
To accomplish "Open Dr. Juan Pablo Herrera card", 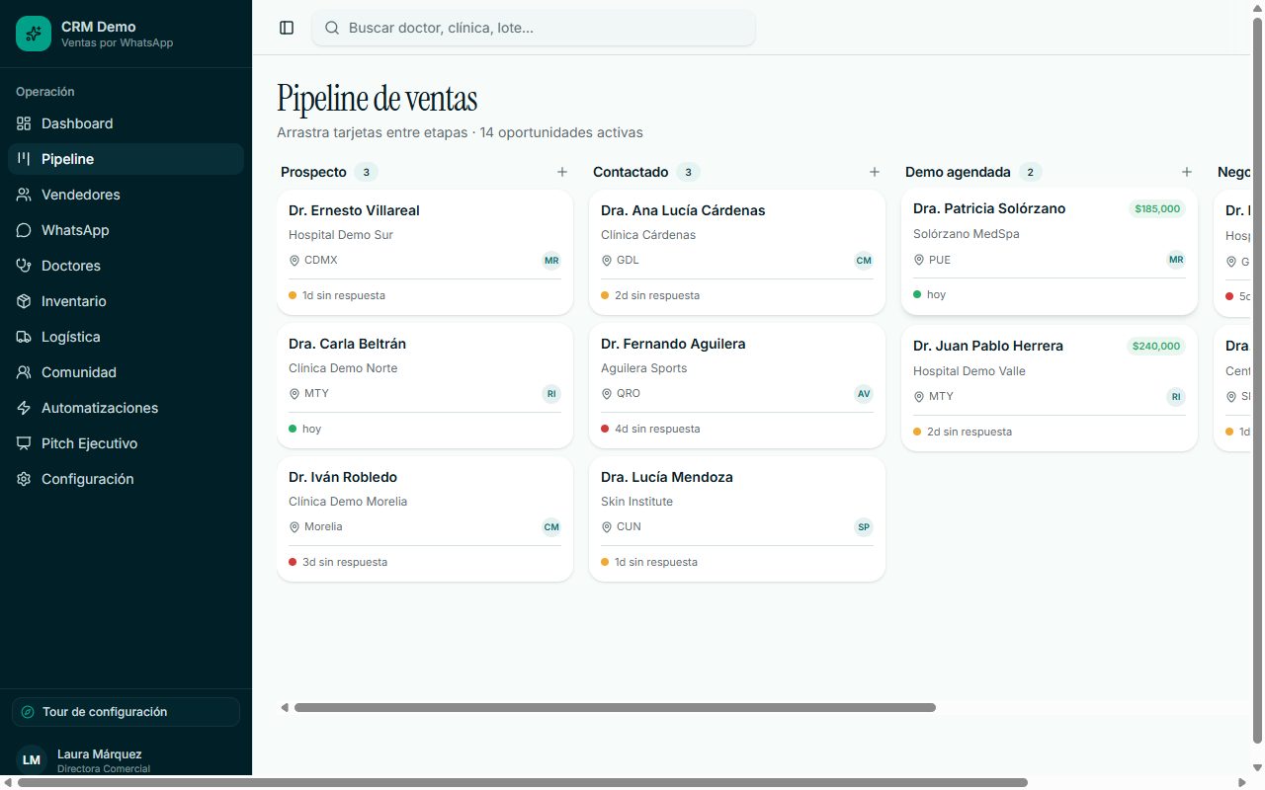I will click(x=1050, y=389).
